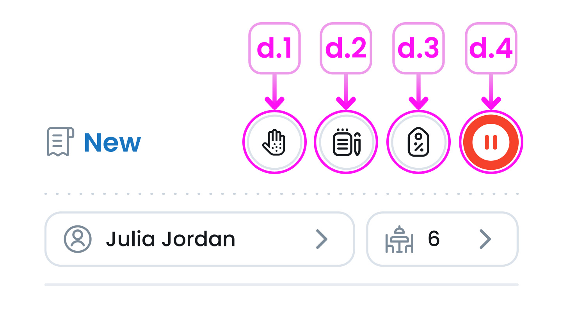The image size is (569, 320).
Task: Click the d.2 annotation label
Action: point(346,48)
